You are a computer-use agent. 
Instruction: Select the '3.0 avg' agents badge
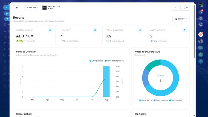coord(154,41)
